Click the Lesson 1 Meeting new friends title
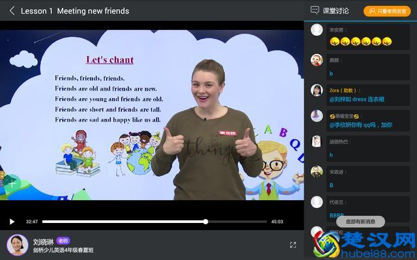 click(x=75, y=11)
